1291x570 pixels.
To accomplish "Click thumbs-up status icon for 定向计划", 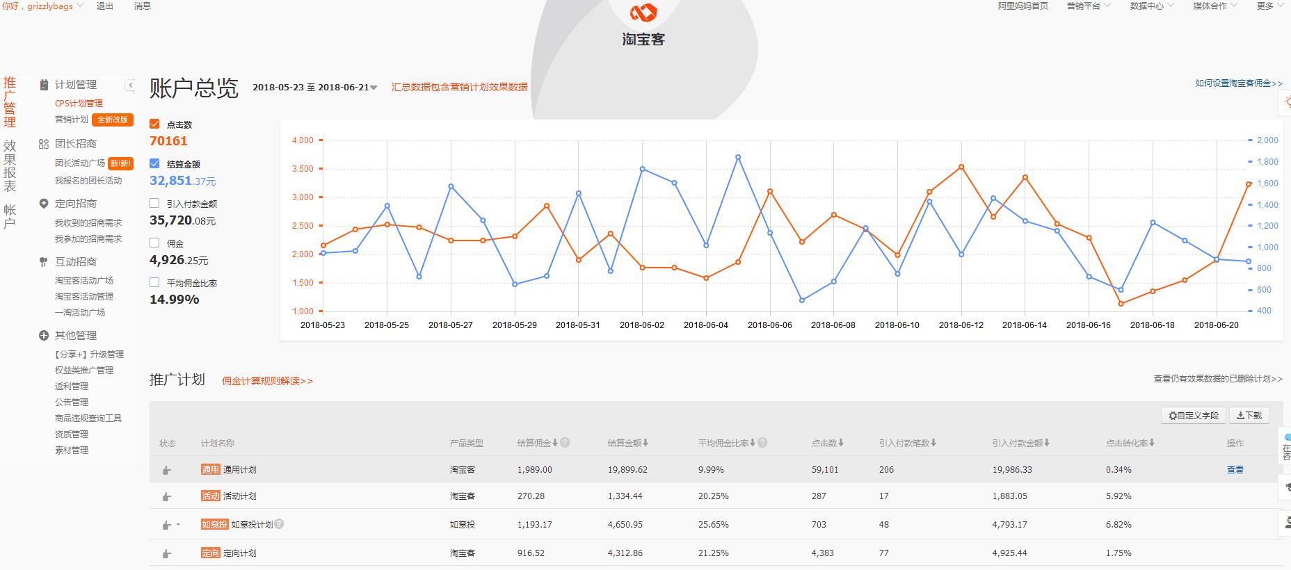I will point(166,554).
